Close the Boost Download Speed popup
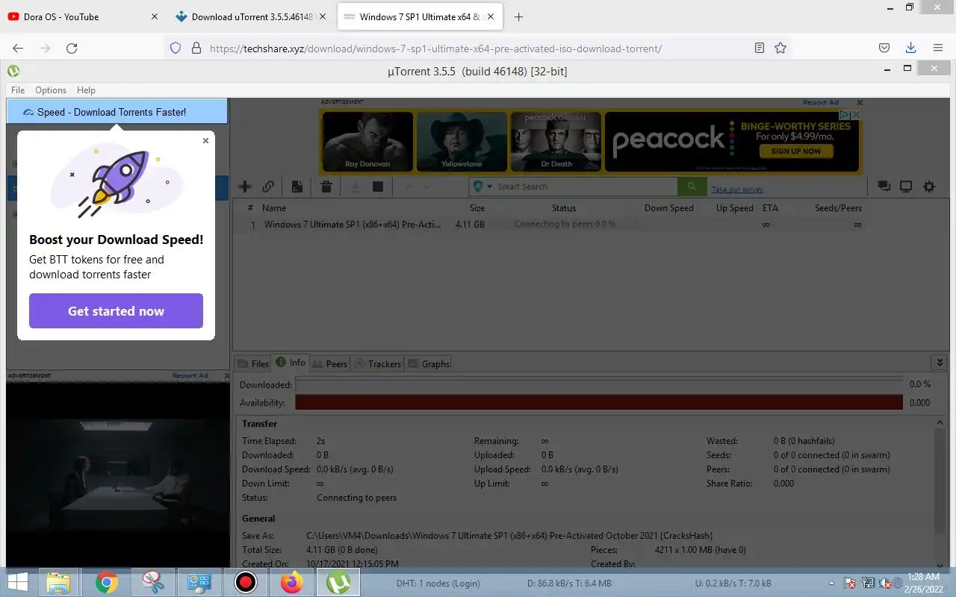The image size is (956, 597). [206, 140]
